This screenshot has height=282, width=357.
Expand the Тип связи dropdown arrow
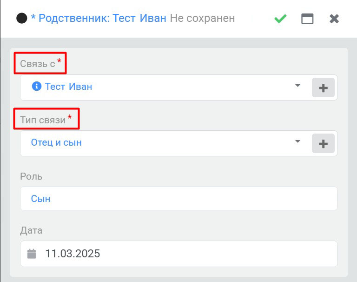tap(297, 141)
